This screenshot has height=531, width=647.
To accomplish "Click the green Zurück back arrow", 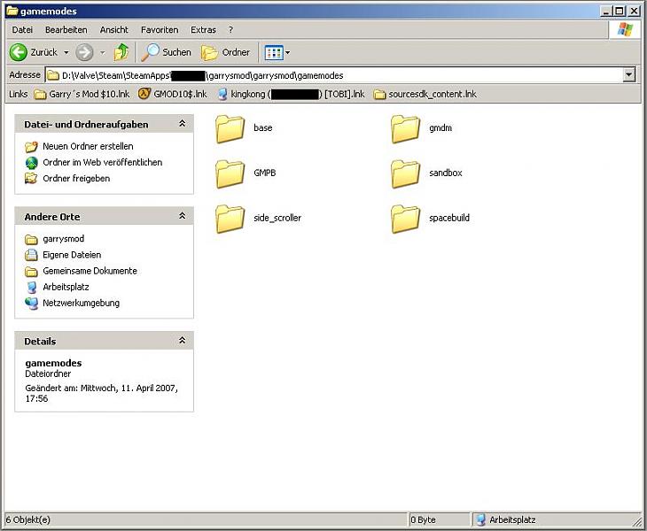I will click(x=19, y=52).
